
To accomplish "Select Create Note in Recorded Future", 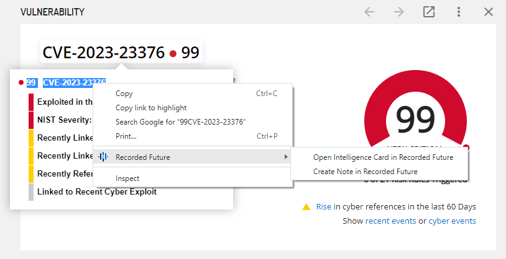I will pos(366,171).
